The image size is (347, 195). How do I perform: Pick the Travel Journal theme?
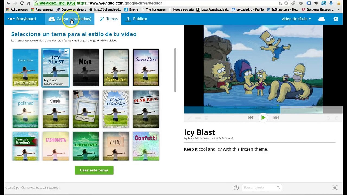[x=86, y=109]
